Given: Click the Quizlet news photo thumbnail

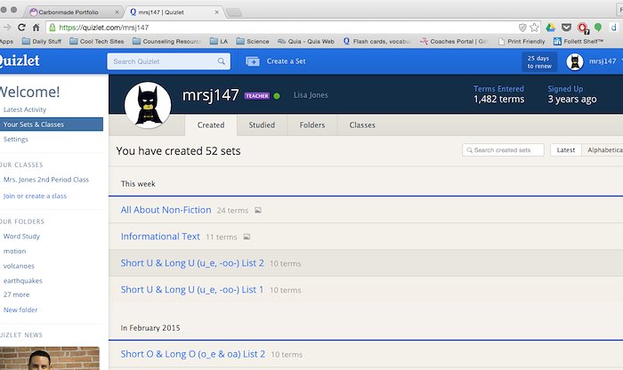Looking at the screenshot, I should click(50, 358).
